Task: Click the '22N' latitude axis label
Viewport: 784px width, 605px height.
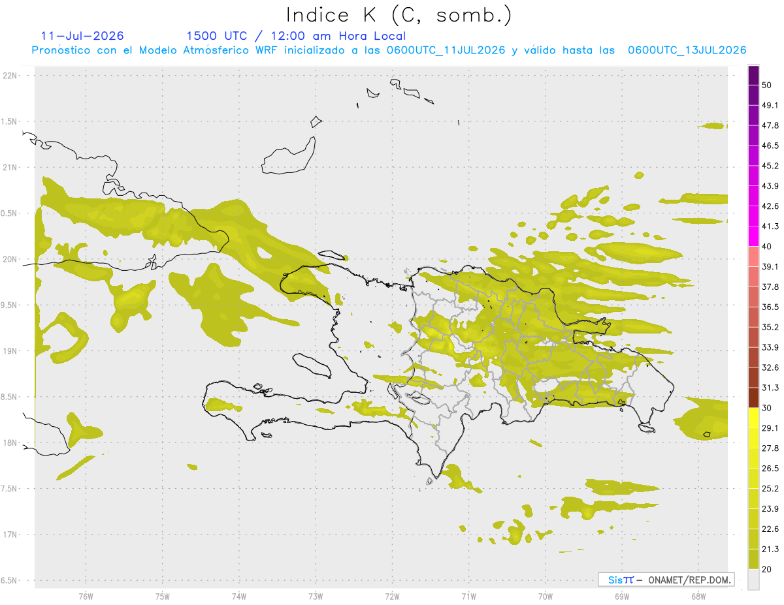Action: [x=10, y=76]
